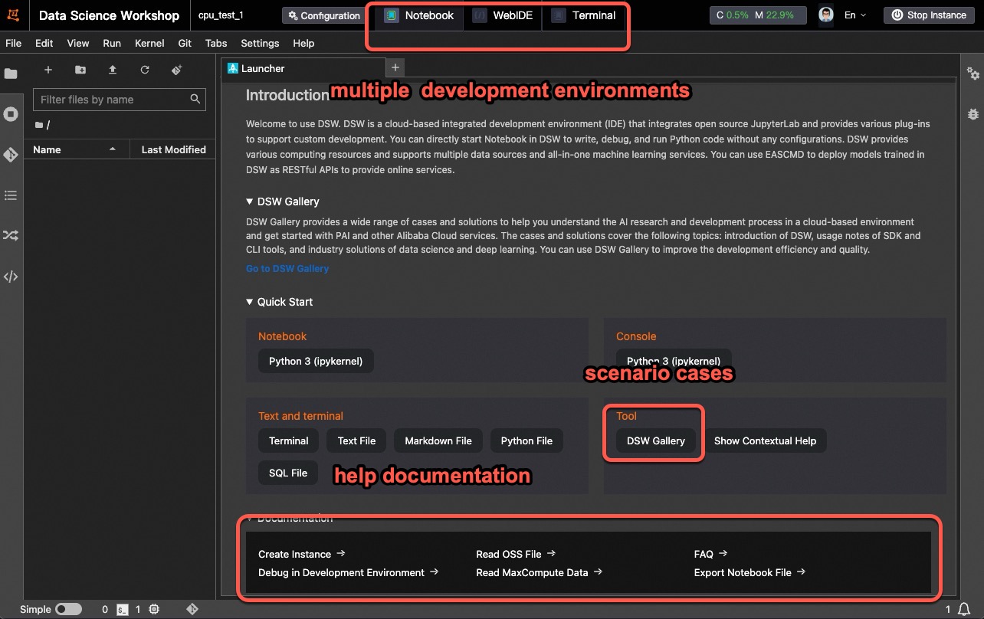Open a new tab with plus button
Viewport: 984px width, 619px height.
click(x=395, y=67)
